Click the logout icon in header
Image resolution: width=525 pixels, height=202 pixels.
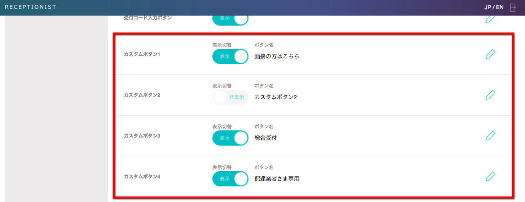click(513, 7)
